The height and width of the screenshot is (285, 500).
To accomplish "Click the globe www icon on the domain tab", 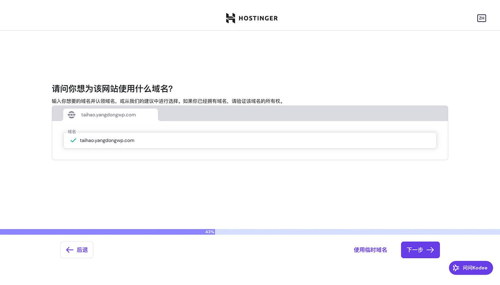I will 71,114.
